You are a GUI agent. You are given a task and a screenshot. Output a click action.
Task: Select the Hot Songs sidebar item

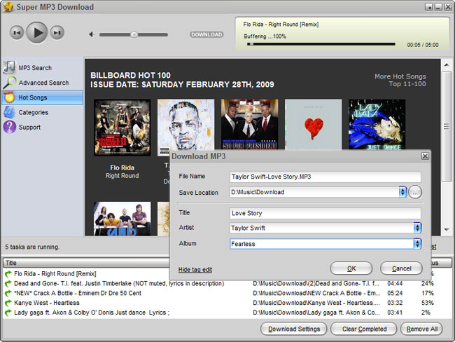tap(43, 97)
